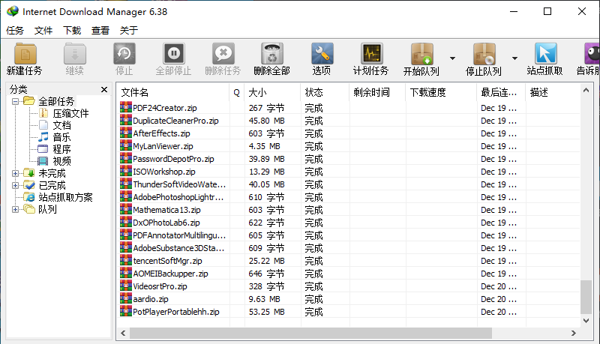Screen dimensions: 600x344
Task: Click the vertical scrollbar thumb in file list
Action: pos(586,297)
